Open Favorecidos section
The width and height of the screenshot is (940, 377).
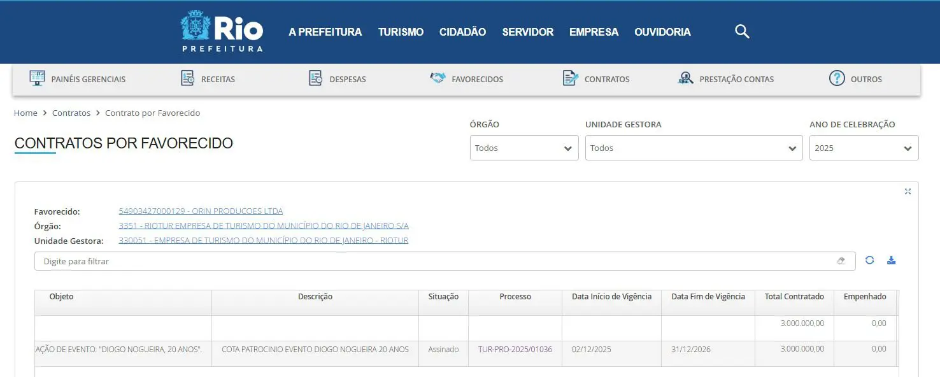[x=477, y=80]
